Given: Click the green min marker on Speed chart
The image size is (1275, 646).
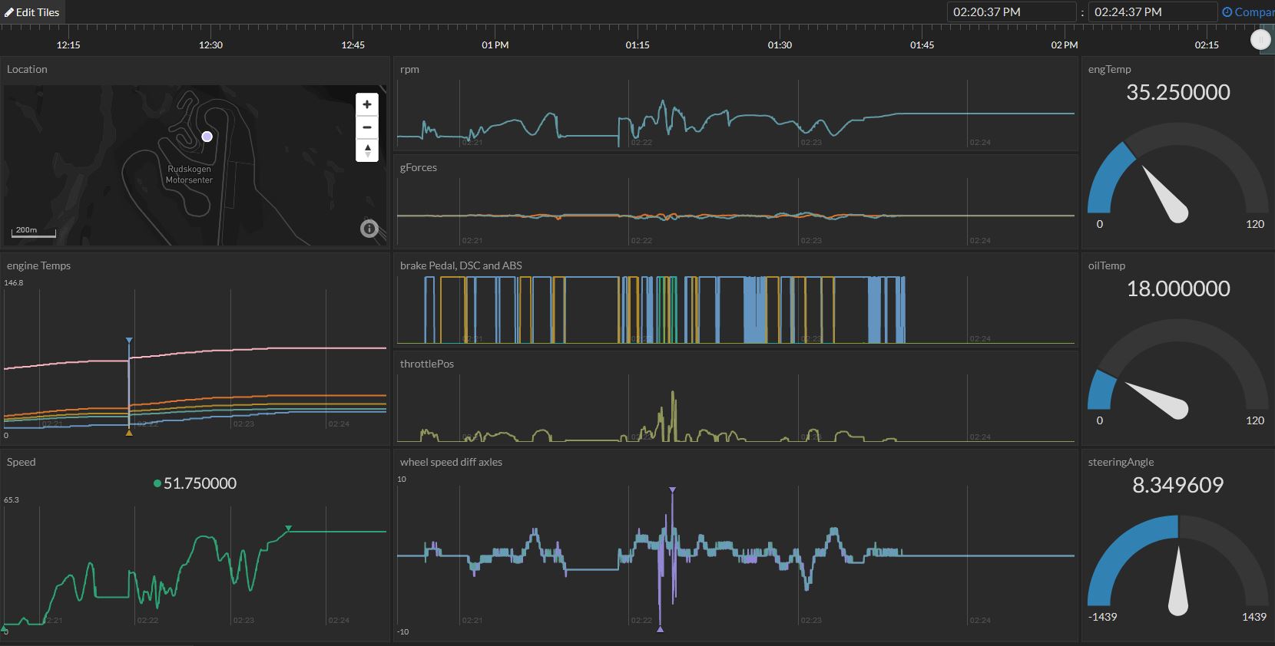Looking at the screenshot, I should [x=5, y=630].
